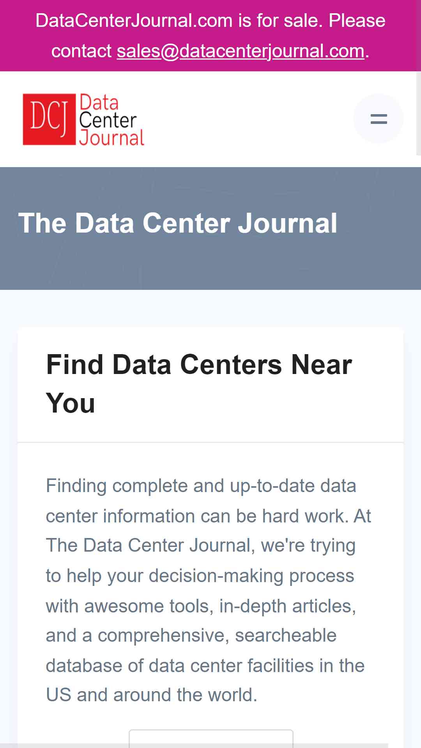The image size is (421, 748).
Task: Click the word 'Journal' in the logo
Action: coord(111,138)
